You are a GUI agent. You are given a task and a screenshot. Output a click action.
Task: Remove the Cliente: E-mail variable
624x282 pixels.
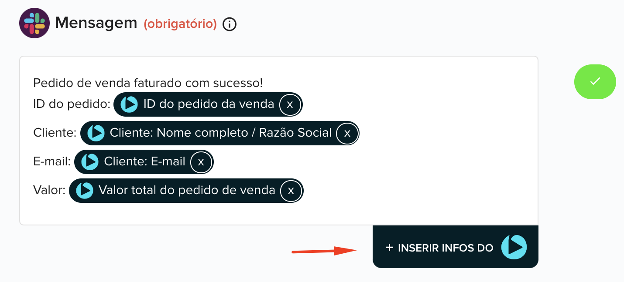pyautogui.click(x=201, y=161)
